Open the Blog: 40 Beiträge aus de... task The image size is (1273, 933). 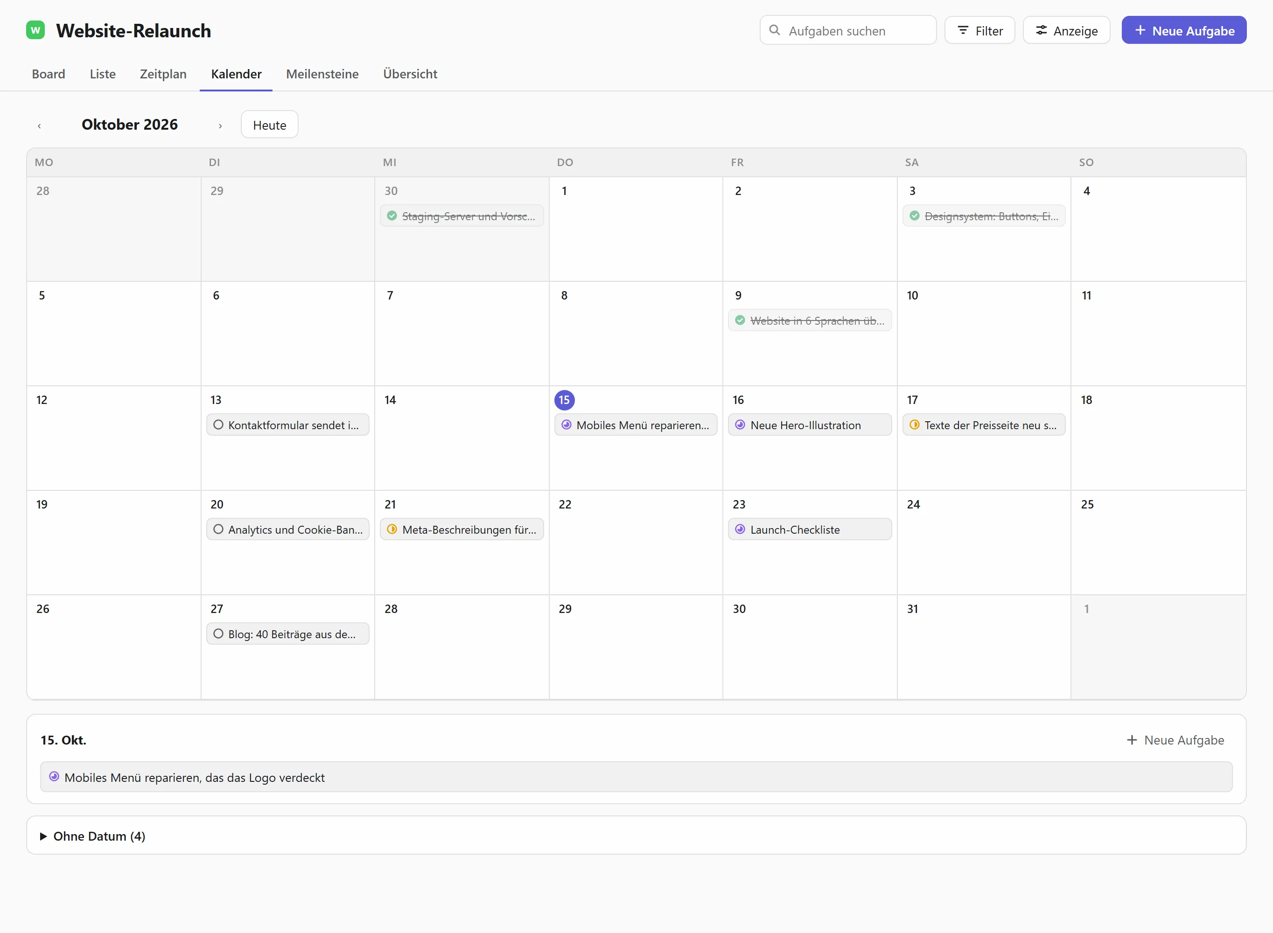coord(287,634)
